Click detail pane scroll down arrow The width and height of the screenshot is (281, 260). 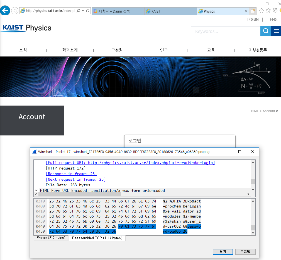pos(253,190)
